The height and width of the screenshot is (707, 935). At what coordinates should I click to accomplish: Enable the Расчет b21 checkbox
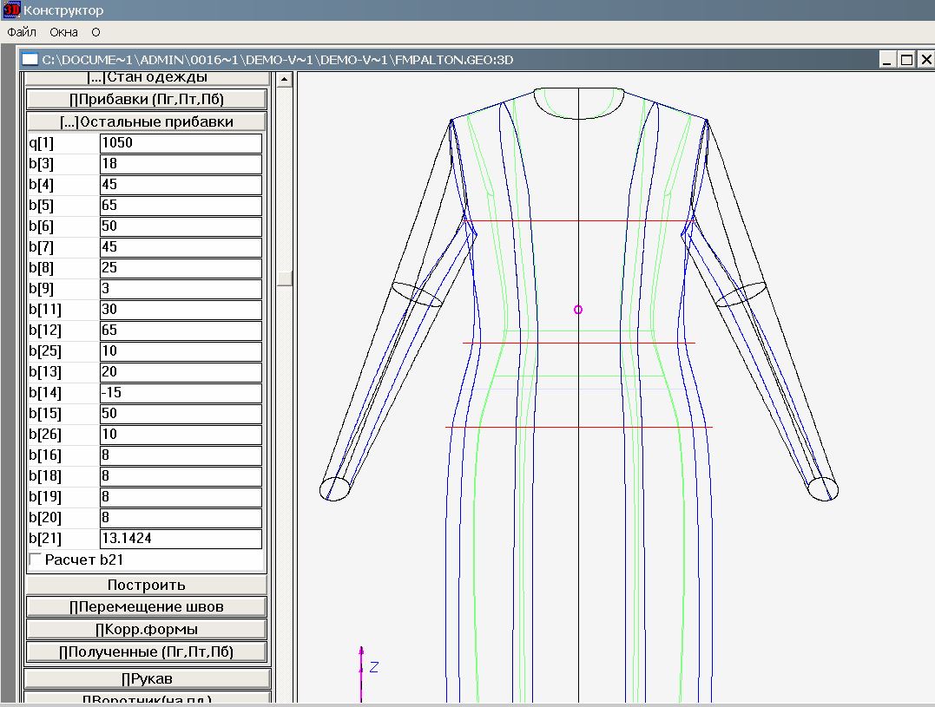(x=36, y=560)
